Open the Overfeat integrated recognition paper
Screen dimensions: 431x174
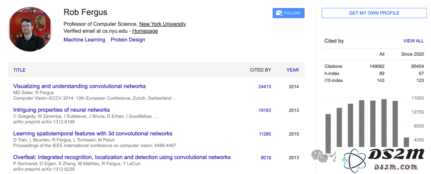122,157
